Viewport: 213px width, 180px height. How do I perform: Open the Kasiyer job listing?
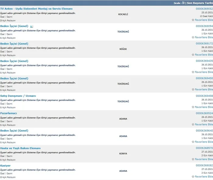click(5, 165)
